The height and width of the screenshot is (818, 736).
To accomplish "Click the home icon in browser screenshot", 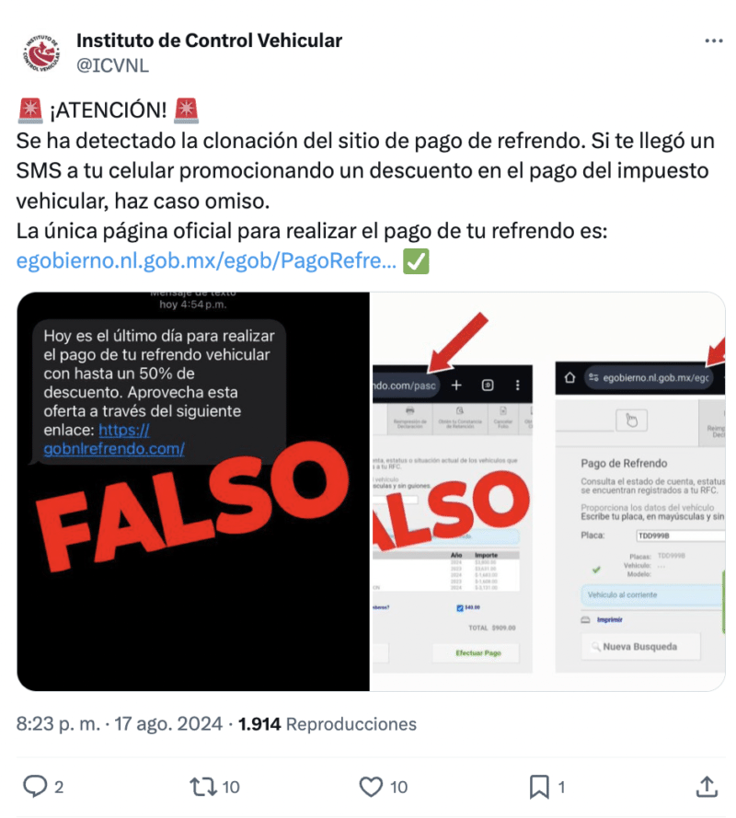I will pos(569,377).
